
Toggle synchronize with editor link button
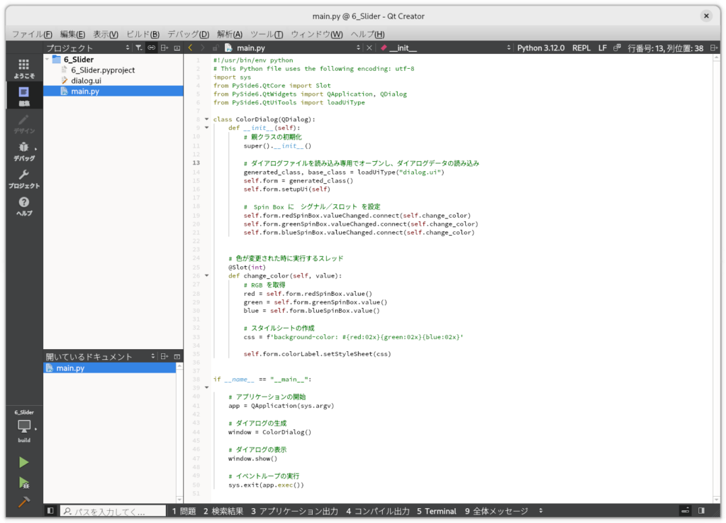152,48
